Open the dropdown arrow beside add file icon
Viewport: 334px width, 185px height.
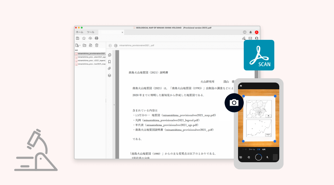pos(80,46)
